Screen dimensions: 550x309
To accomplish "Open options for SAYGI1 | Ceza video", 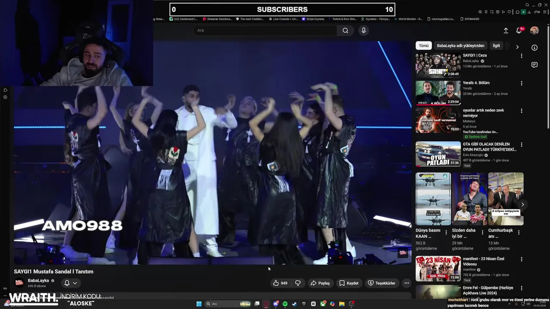I will coord(522,56).
